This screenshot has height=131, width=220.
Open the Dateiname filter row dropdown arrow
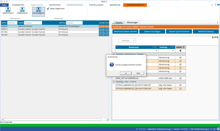[x=156, y=51]
